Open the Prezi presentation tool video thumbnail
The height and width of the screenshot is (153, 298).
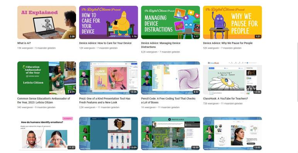click(108, 78)
